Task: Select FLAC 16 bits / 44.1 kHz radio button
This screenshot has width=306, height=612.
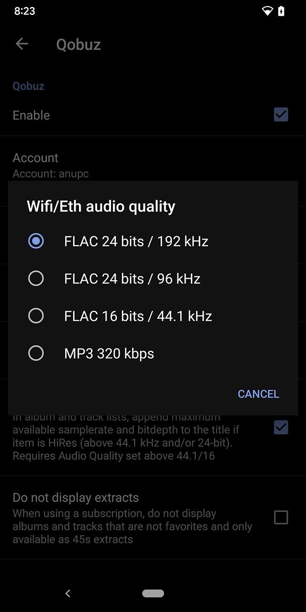Action: (x=36, y=316)
